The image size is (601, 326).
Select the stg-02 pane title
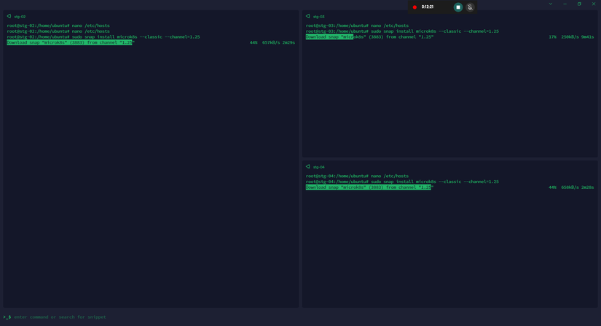20,17
